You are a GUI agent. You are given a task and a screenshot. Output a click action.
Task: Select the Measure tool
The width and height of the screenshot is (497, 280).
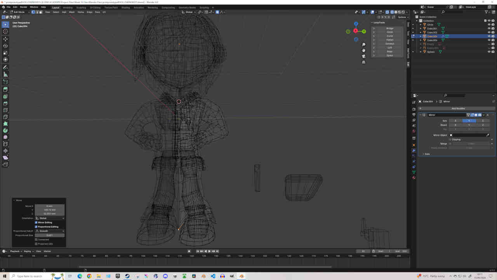tap(5, 74)
